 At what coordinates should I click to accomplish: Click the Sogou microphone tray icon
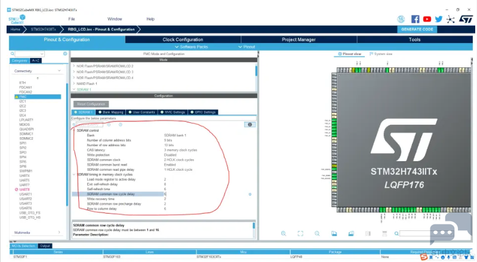click(448, 257)
